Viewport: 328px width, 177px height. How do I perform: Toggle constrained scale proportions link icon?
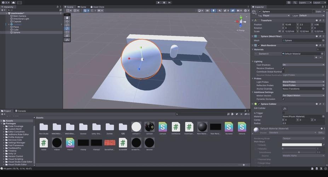click(280, 32)
